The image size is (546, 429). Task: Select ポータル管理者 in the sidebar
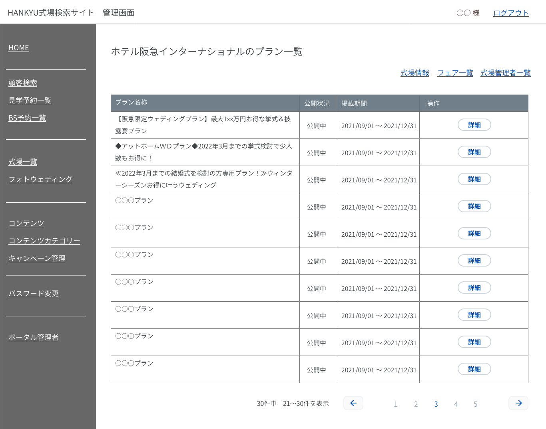(34, 338)
